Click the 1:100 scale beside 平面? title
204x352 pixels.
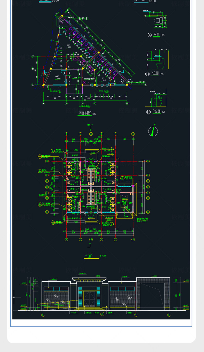(x=103, y=256)
